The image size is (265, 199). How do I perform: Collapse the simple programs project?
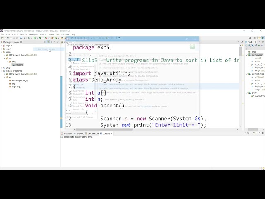point(2,71)
